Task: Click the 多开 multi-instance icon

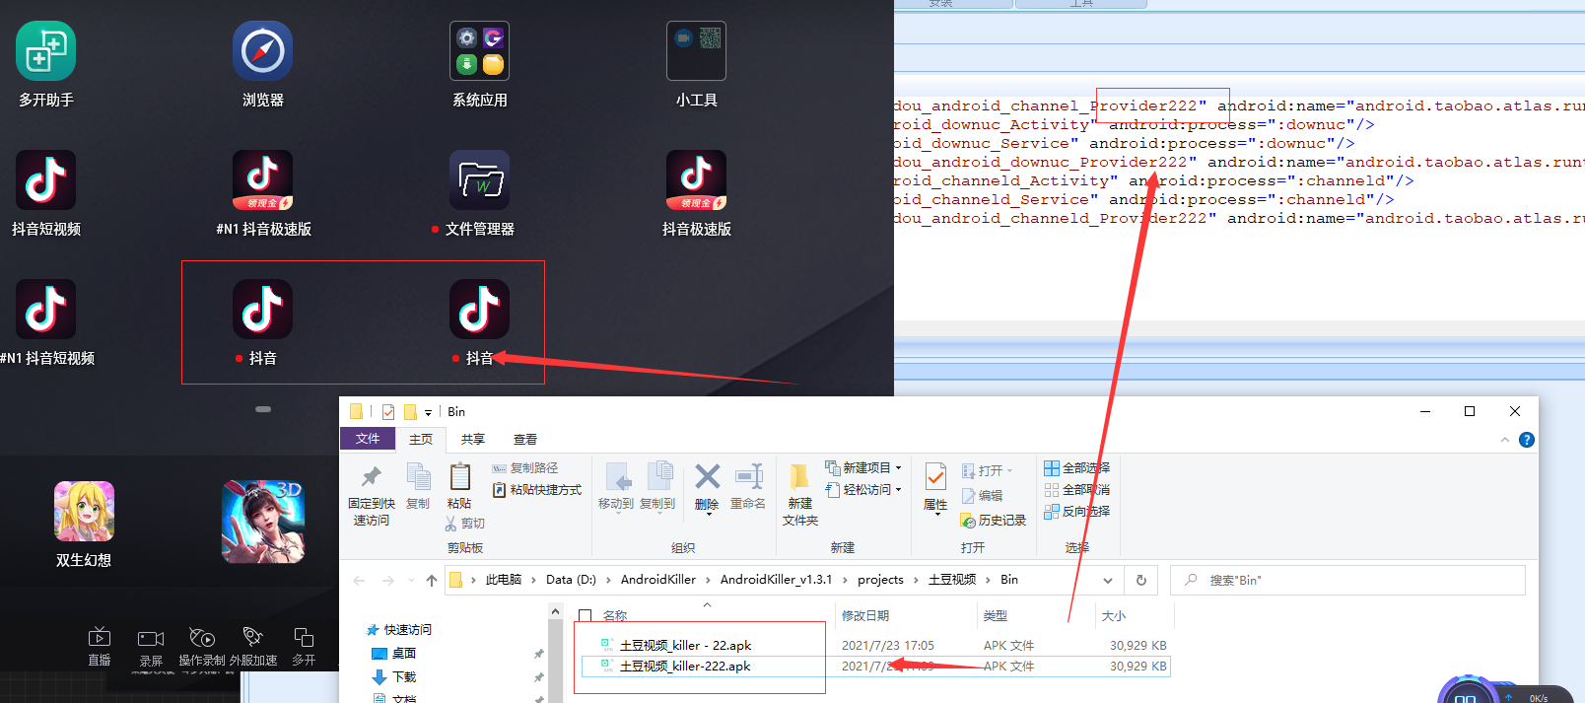Action: (x=304, y=638)
